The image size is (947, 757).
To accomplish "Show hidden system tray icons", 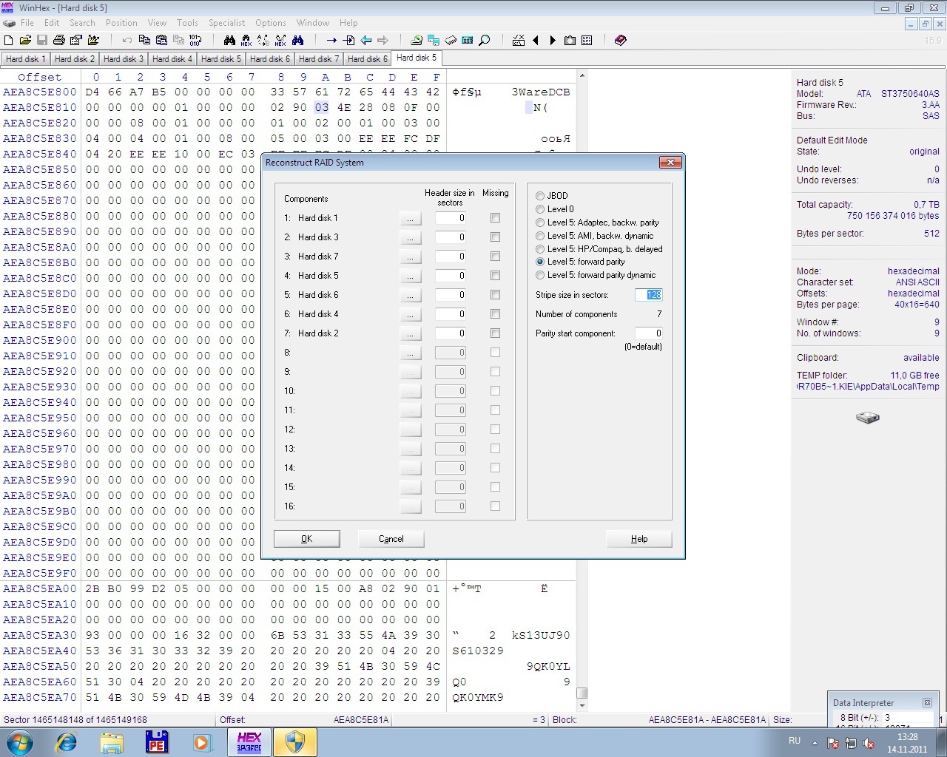I will 815,743.
